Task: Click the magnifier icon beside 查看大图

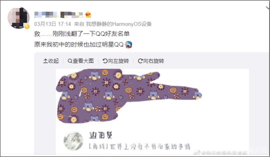Action: (x=70, y=61)
